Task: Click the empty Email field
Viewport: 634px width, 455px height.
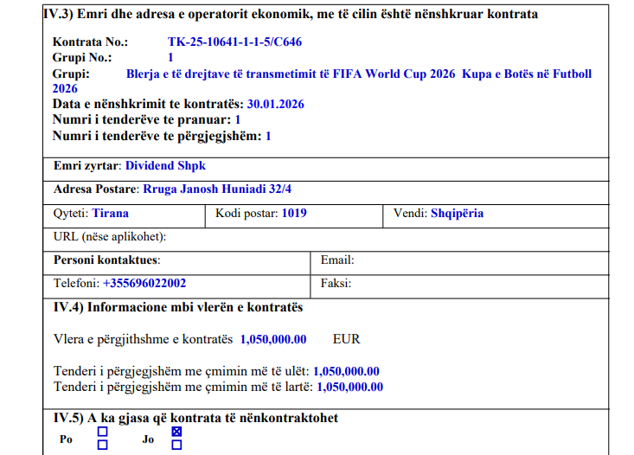Action: click(467, 260)
